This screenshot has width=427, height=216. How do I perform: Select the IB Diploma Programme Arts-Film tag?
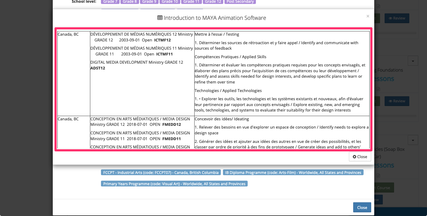293,172
